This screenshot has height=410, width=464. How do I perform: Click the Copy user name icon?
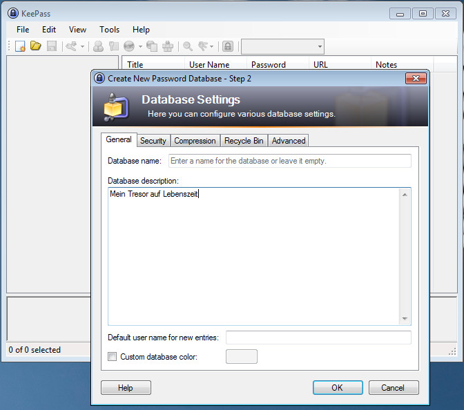[x=98, y=46]
